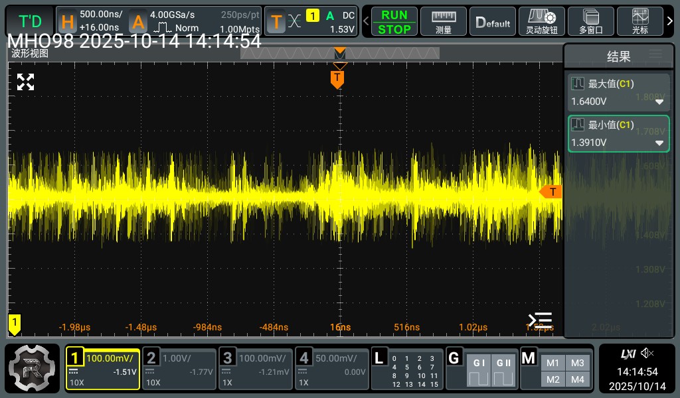Screen dimensions: 680x398
Task: Open the flex knob (灵动旋钮) icon
Action: point(541,22)
